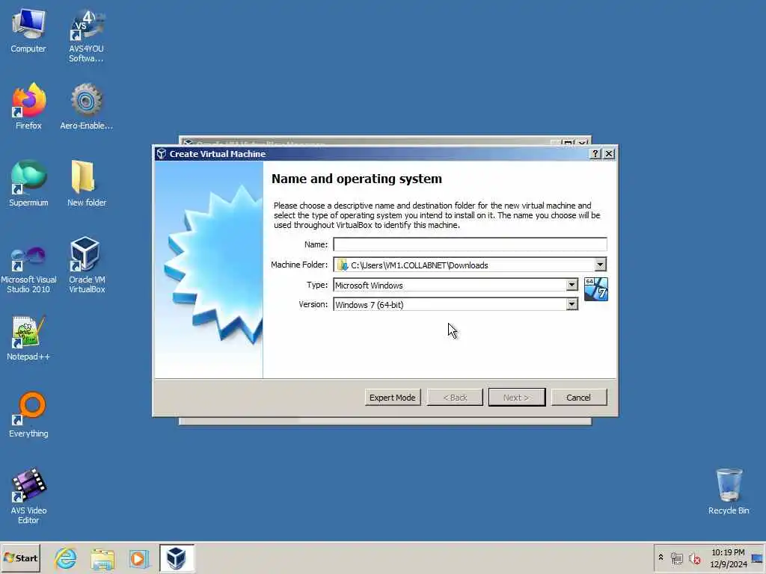The image size is (766, 574).
Task: Open the Computer desktop icon
Action: click(28, 30)
